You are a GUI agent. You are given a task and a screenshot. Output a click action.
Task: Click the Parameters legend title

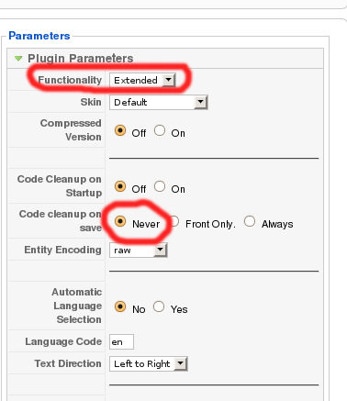coord(39,36)
